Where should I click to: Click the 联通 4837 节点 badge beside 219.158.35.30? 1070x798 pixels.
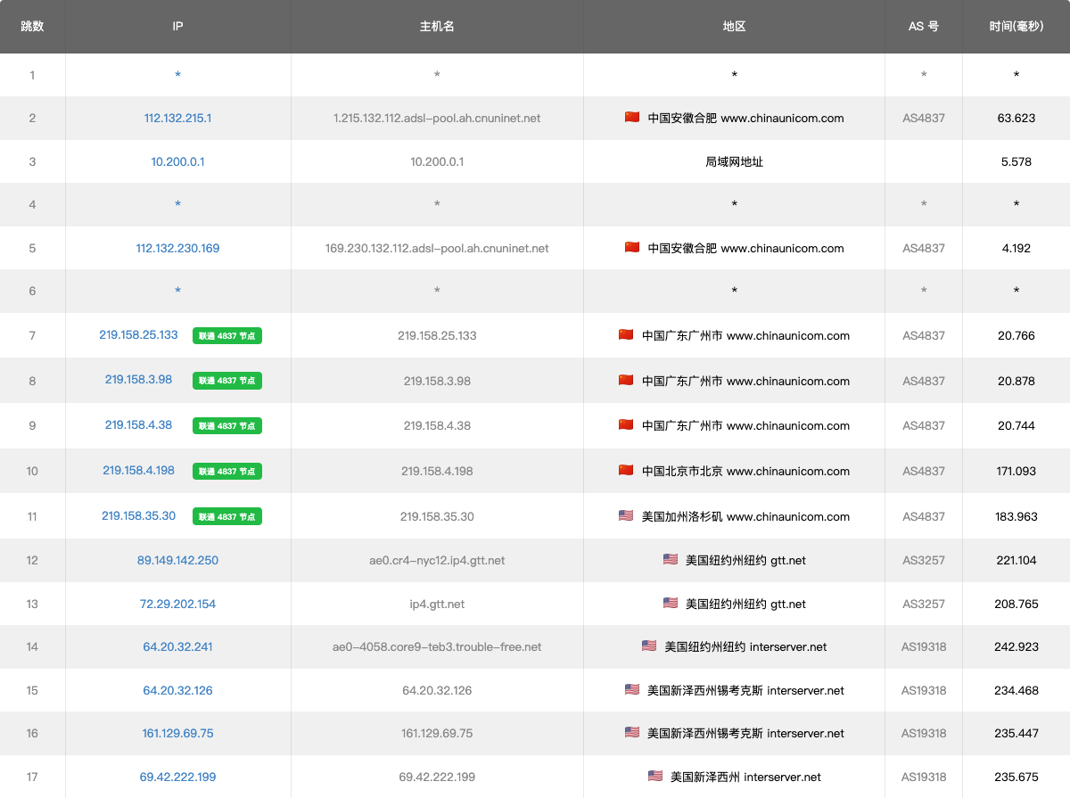coord(227,516)
